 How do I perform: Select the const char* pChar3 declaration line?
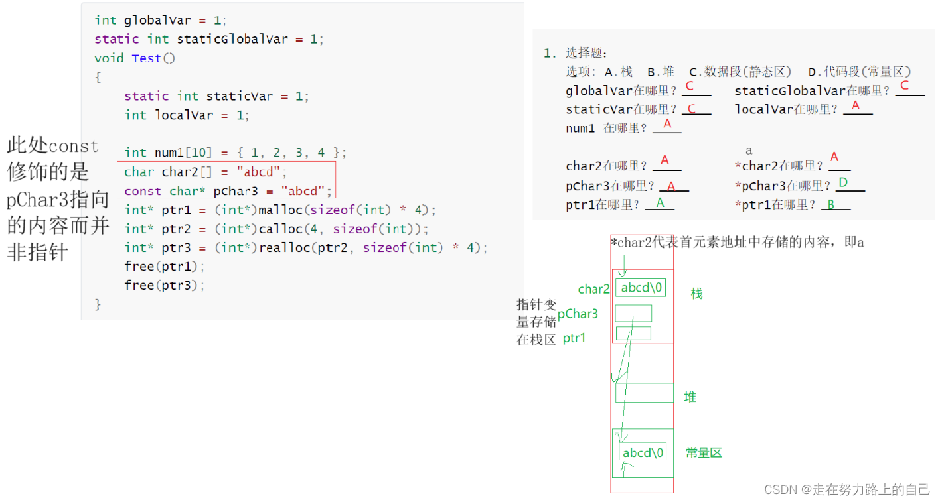coord(228,191)
